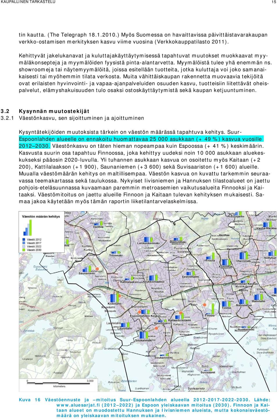This screenshot has width=279, height=420.
Task: Click the subheading 'Väestönkasvu, sen sijoittuminen ja ajoittuminen'
Action: [x=81, y=118]
